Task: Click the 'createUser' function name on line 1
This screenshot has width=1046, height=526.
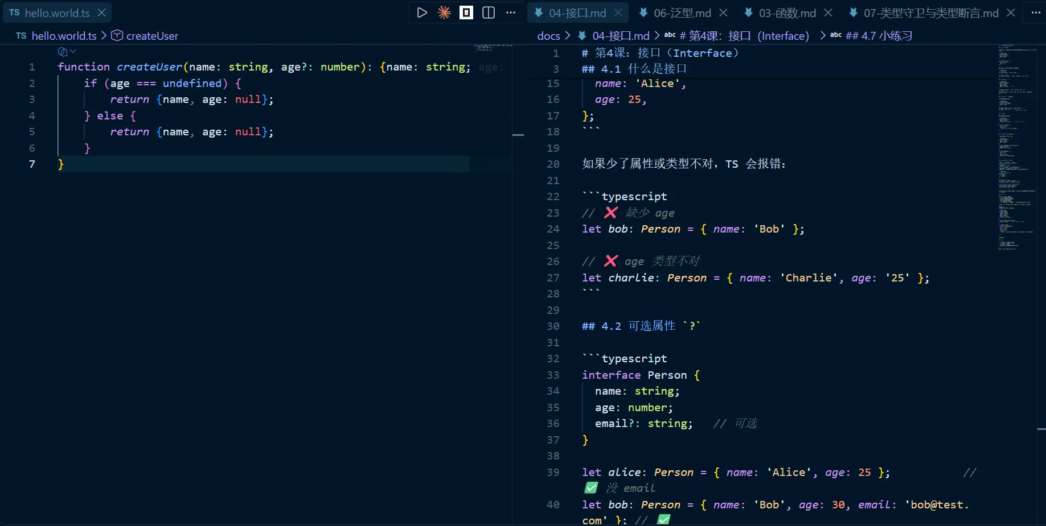Action: click(x=149, y=67)
